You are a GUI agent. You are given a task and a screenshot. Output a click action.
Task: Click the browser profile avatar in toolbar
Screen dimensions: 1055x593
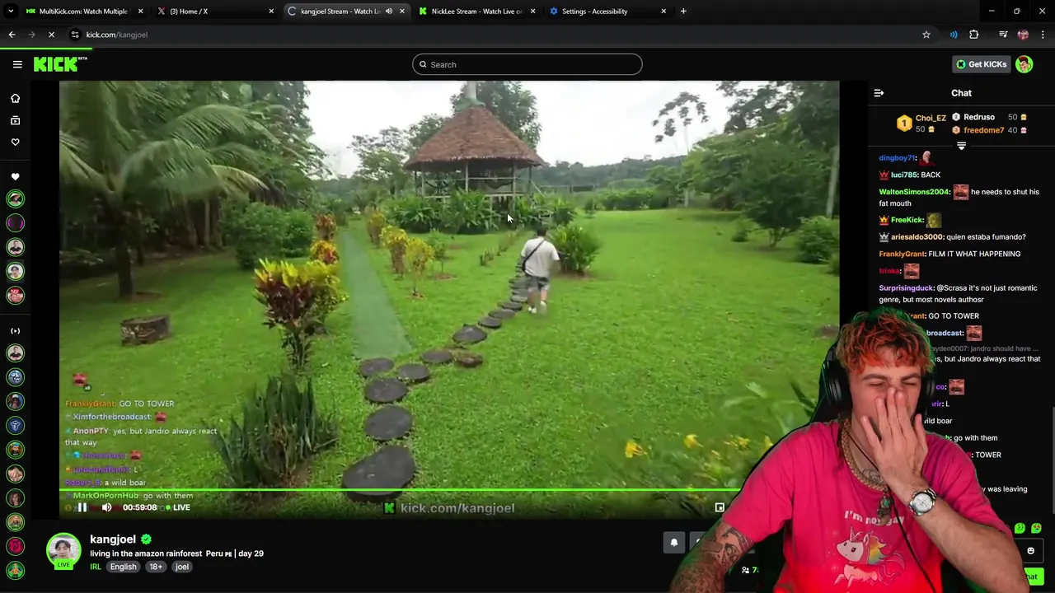(1023, 35)
